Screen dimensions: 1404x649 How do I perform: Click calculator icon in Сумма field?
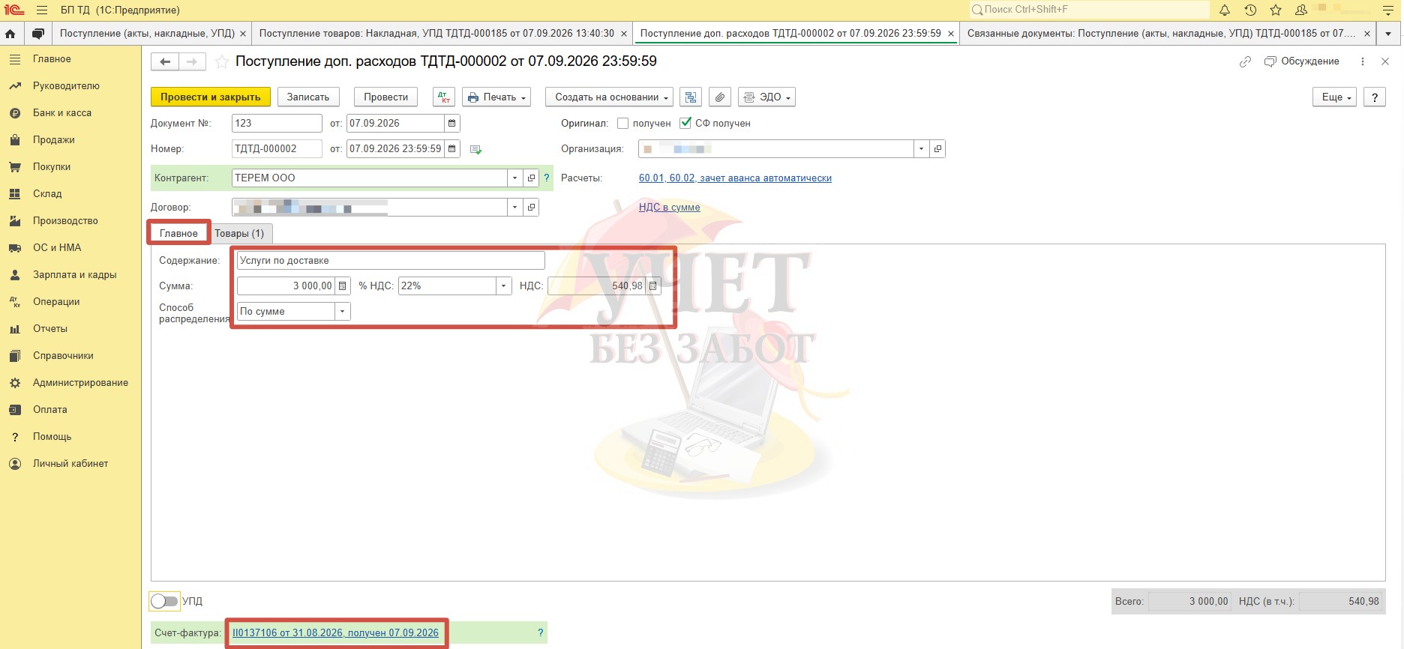343,286
